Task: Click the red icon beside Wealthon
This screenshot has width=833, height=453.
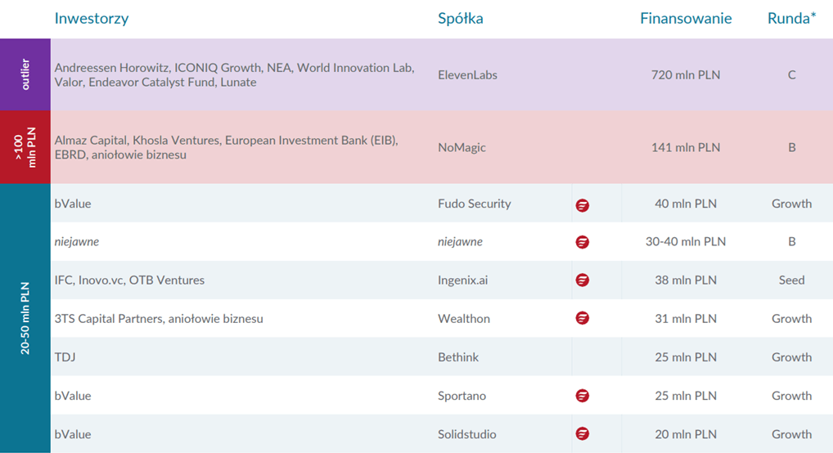Action: [x=583, y=318]
